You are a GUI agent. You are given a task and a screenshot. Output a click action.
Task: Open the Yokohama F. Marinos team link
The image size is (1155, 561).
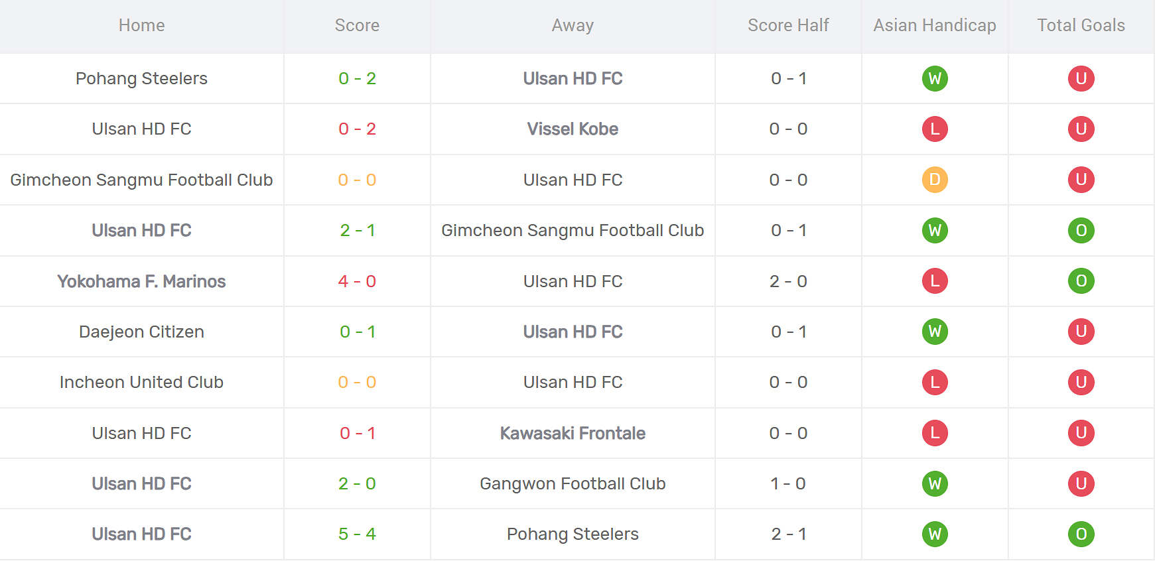tap(141, 281)
